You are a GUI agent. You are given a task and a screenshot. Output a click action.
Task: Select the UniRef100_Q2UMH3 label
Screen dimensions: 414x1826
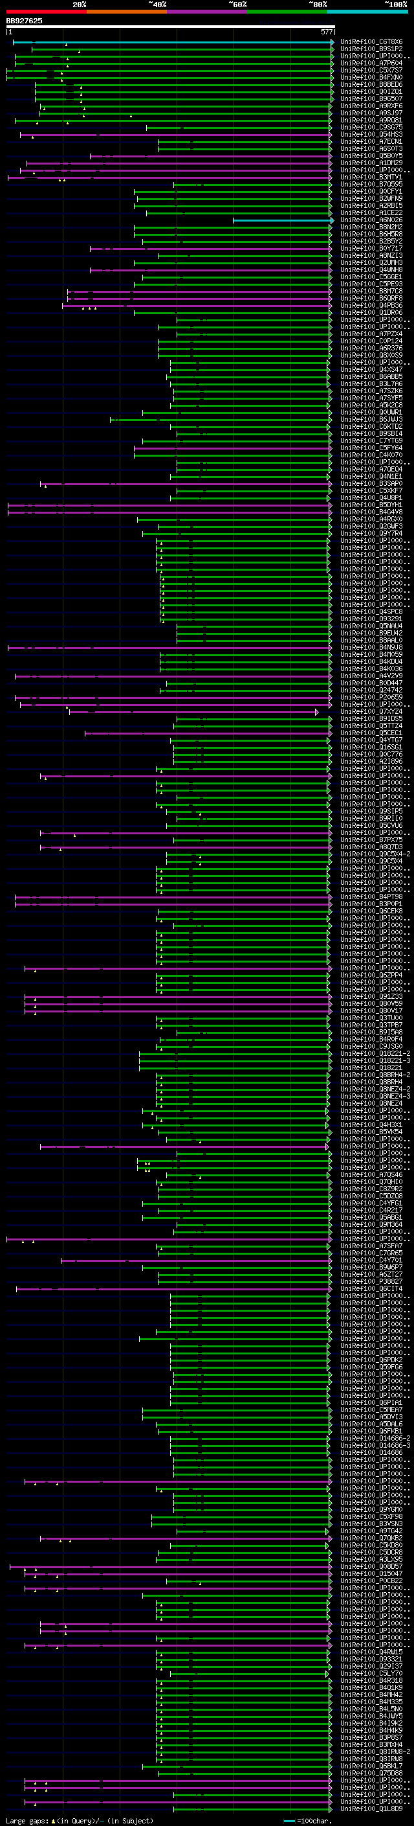(371, 263)
